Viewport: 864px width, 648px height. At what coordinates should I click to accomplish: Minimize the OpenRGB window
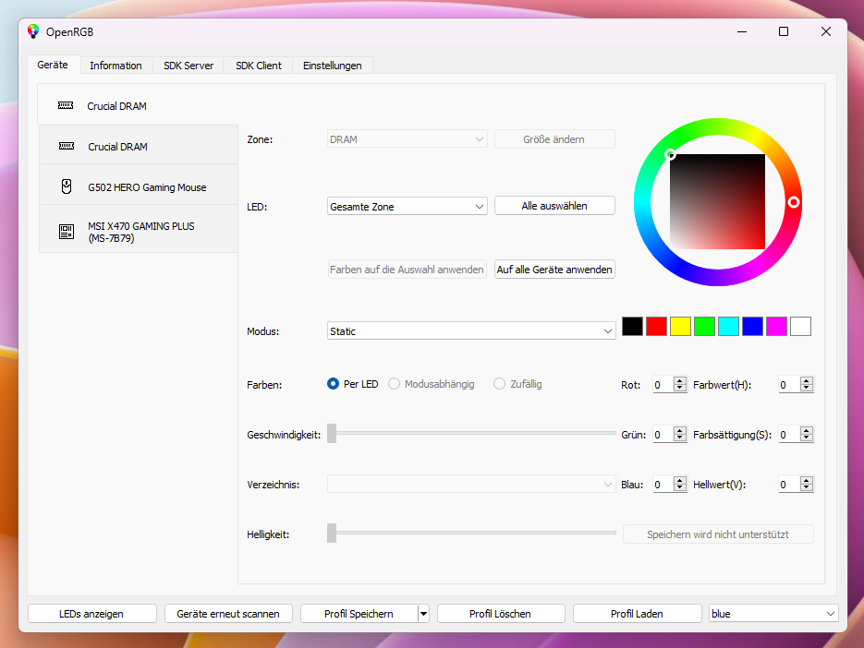(x=742, y=31)
